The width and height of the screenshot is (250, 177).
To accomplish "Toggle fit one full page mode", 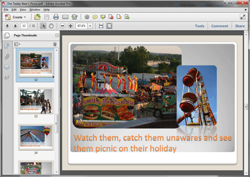I will point(109,26).
